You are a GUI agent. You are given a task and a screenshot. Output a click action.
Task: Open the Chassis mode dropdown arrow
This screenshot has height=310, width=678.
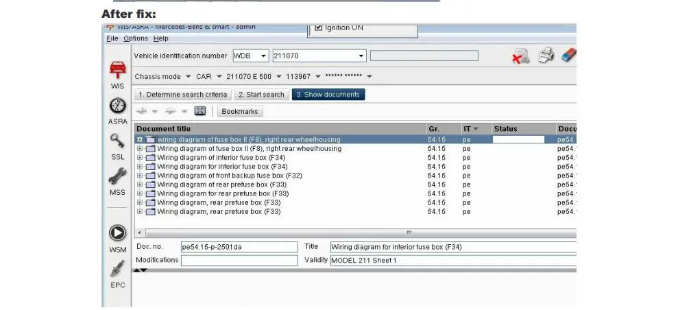pyautogui.click(x=188, y=77)
